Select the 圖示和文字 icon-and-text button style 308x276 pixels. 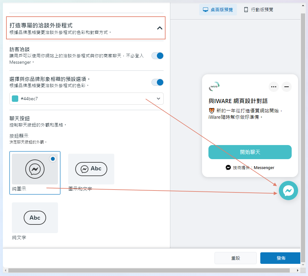pyautogui.click(x=91, y=173)
